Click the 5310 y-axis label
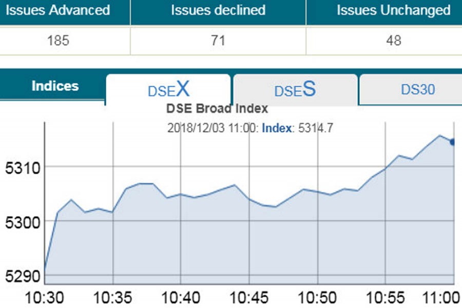This screenshot has width=462, height=308. coord(19,167)
